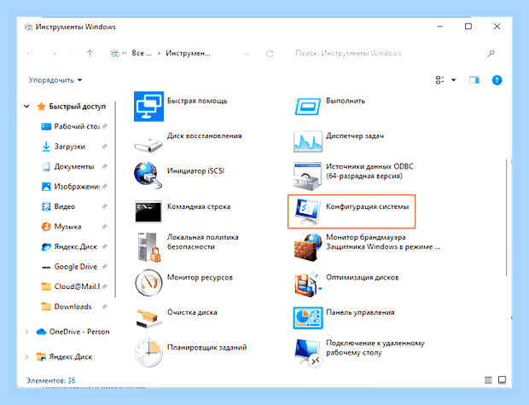This screenshot has width=529, height=405.
Task: Select the Disk Optimization (Оптимизация дисков) icon
Action: (x=307, y=284)
